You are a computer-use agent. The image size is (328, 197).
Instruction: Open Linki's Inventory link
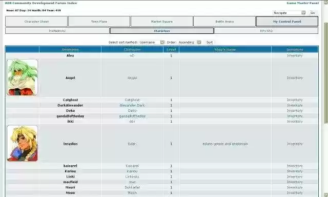tap(295, 176)
